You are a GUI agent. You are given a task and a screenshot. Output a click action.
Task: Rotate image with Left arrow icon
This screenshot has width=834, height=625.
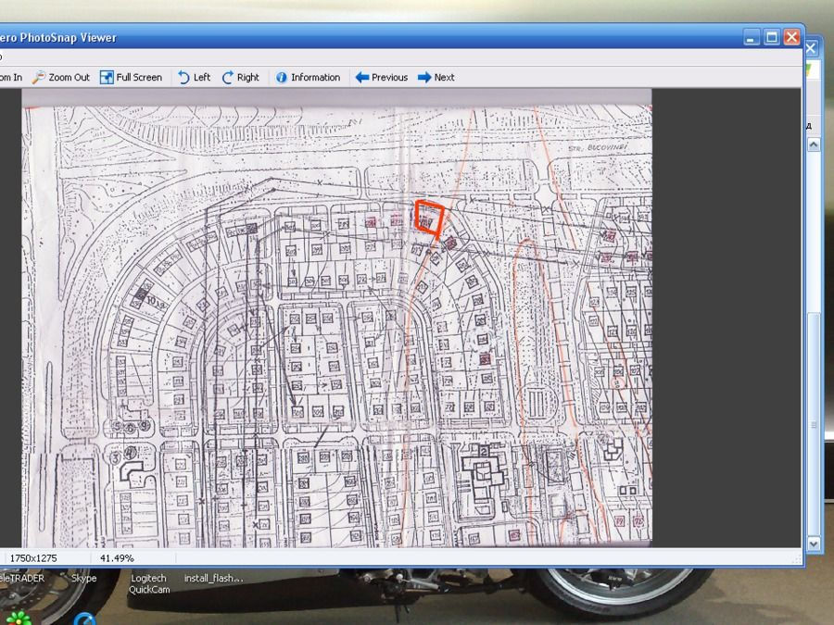point(183,78)
